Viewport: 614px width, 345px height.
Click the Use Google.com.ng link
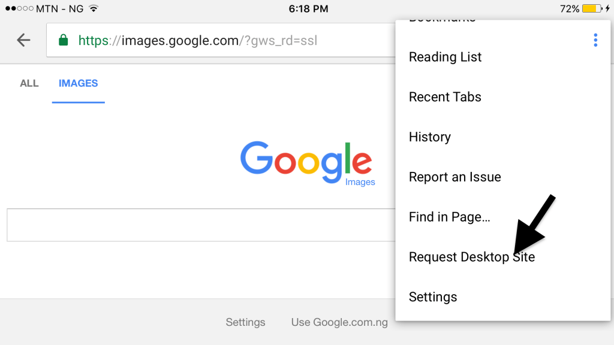click(339, 322)
